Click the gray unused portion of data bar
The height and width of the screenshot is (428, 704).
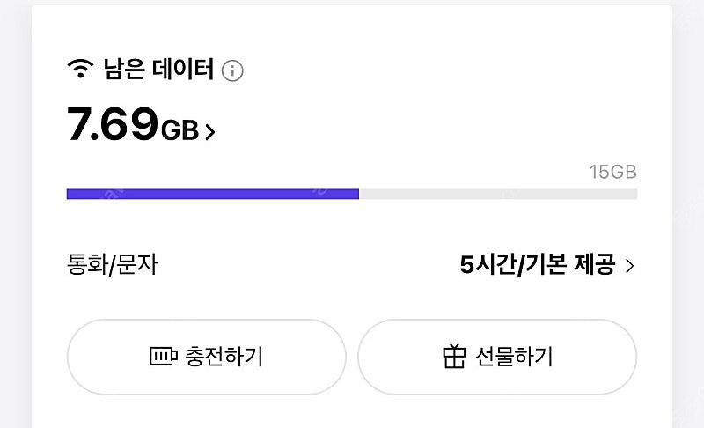pyautogui.click(x=498, y=194)
